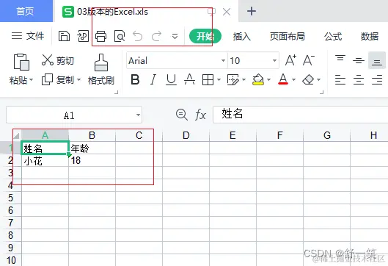Click the draw border pencil icon

[233, 80]
